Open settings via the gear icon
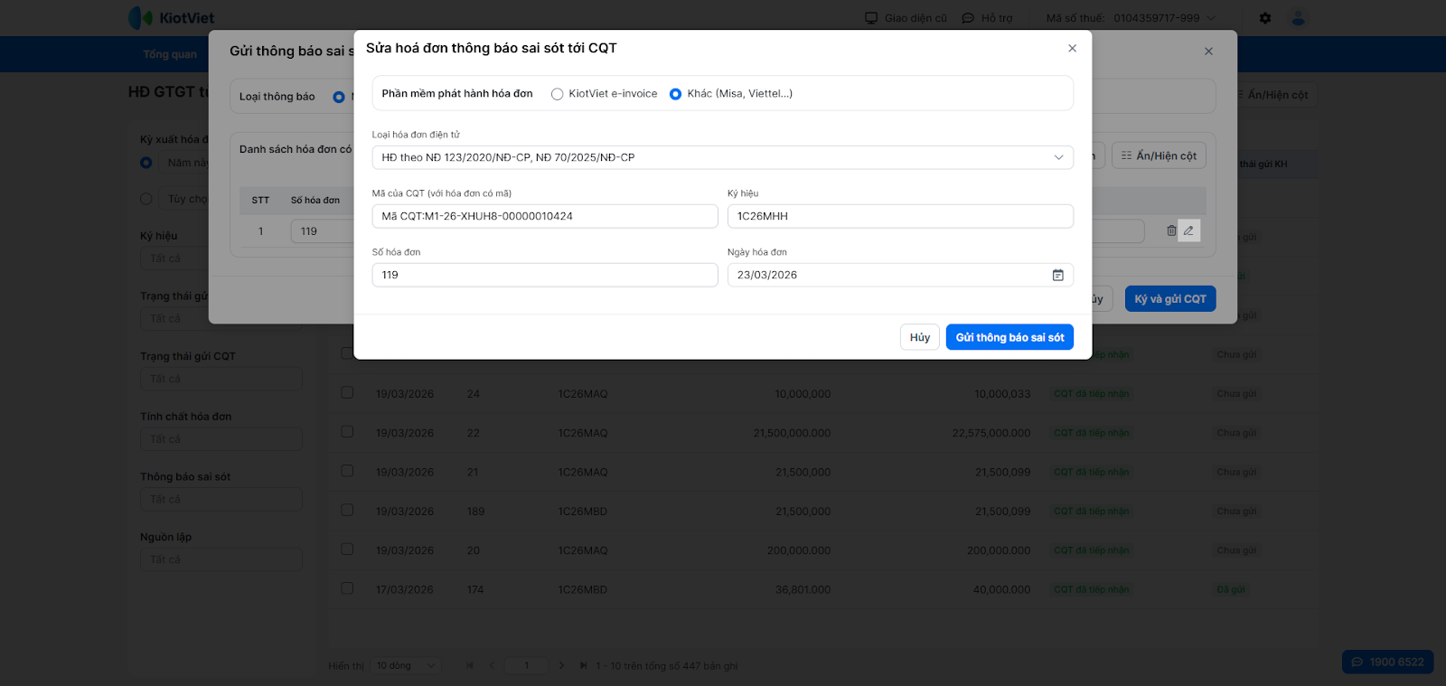This screenshot has width=1446, height=686. click(x=1265, y=18)
